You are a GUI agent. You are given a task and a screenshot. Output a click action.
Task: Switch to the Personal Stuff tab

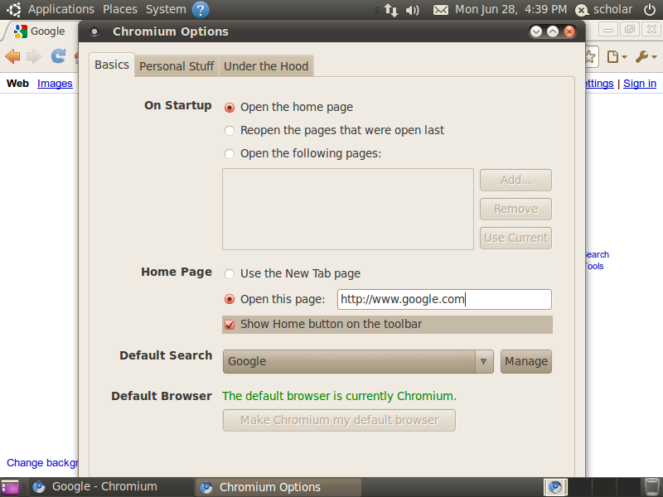coord(177,66)
